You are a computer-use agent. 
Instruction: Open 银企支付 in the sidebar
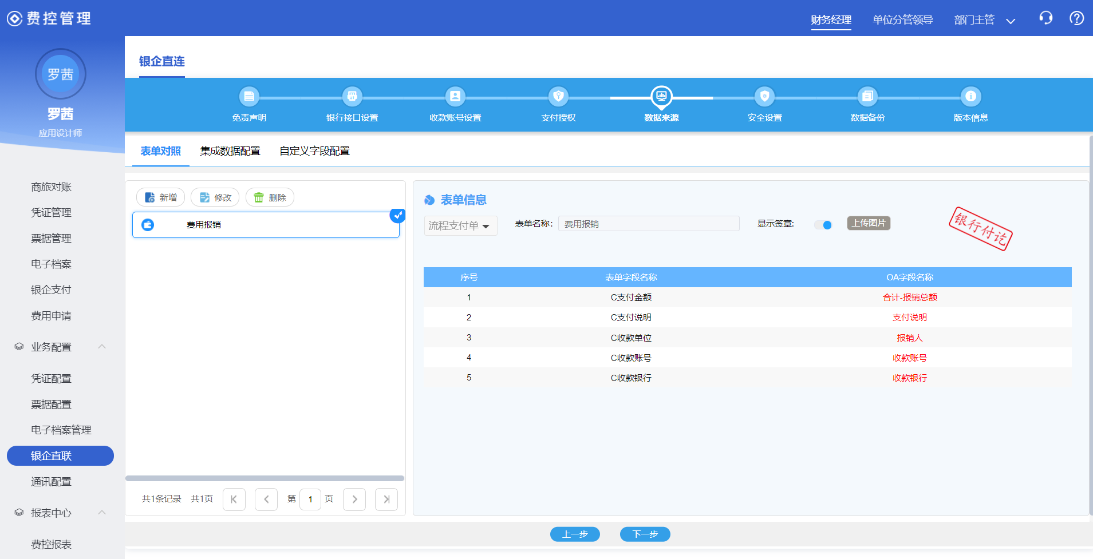point(51,290)
